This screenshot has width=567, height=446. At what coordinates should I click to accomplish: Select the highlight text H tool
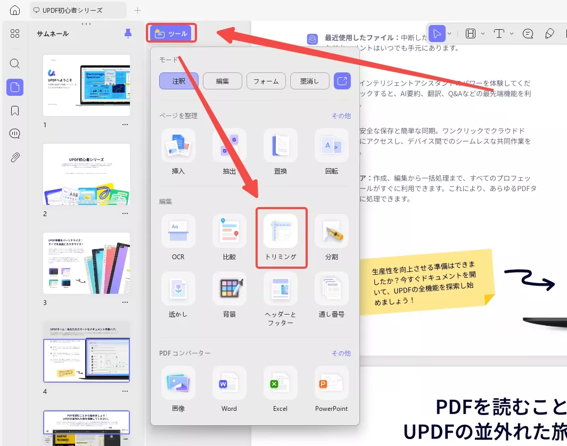[x=471, y=34]
